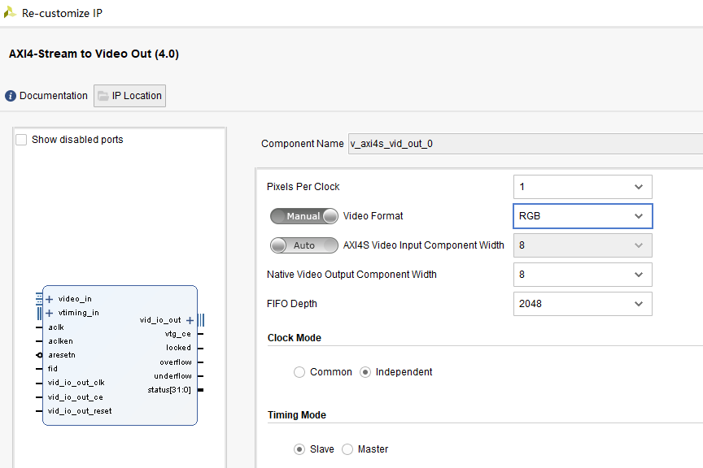Screen dimensions: 703x468
Task: Select Common clock mode
Action: (x=301, y=372)
